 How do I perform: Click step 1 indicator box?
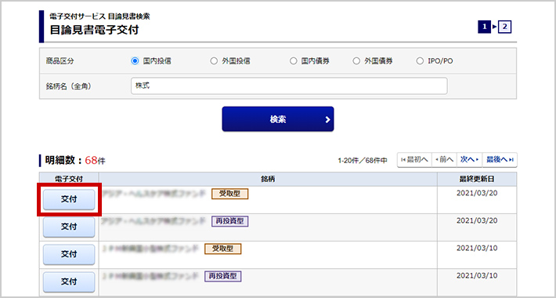484,27
